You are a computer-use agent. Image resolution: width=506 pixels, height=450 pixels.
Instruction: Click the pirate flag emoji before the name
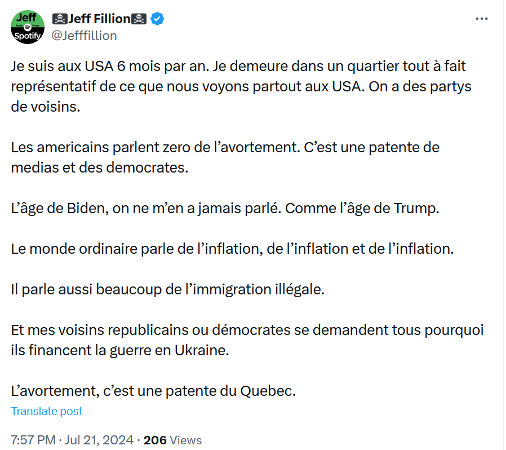(60, 19)
